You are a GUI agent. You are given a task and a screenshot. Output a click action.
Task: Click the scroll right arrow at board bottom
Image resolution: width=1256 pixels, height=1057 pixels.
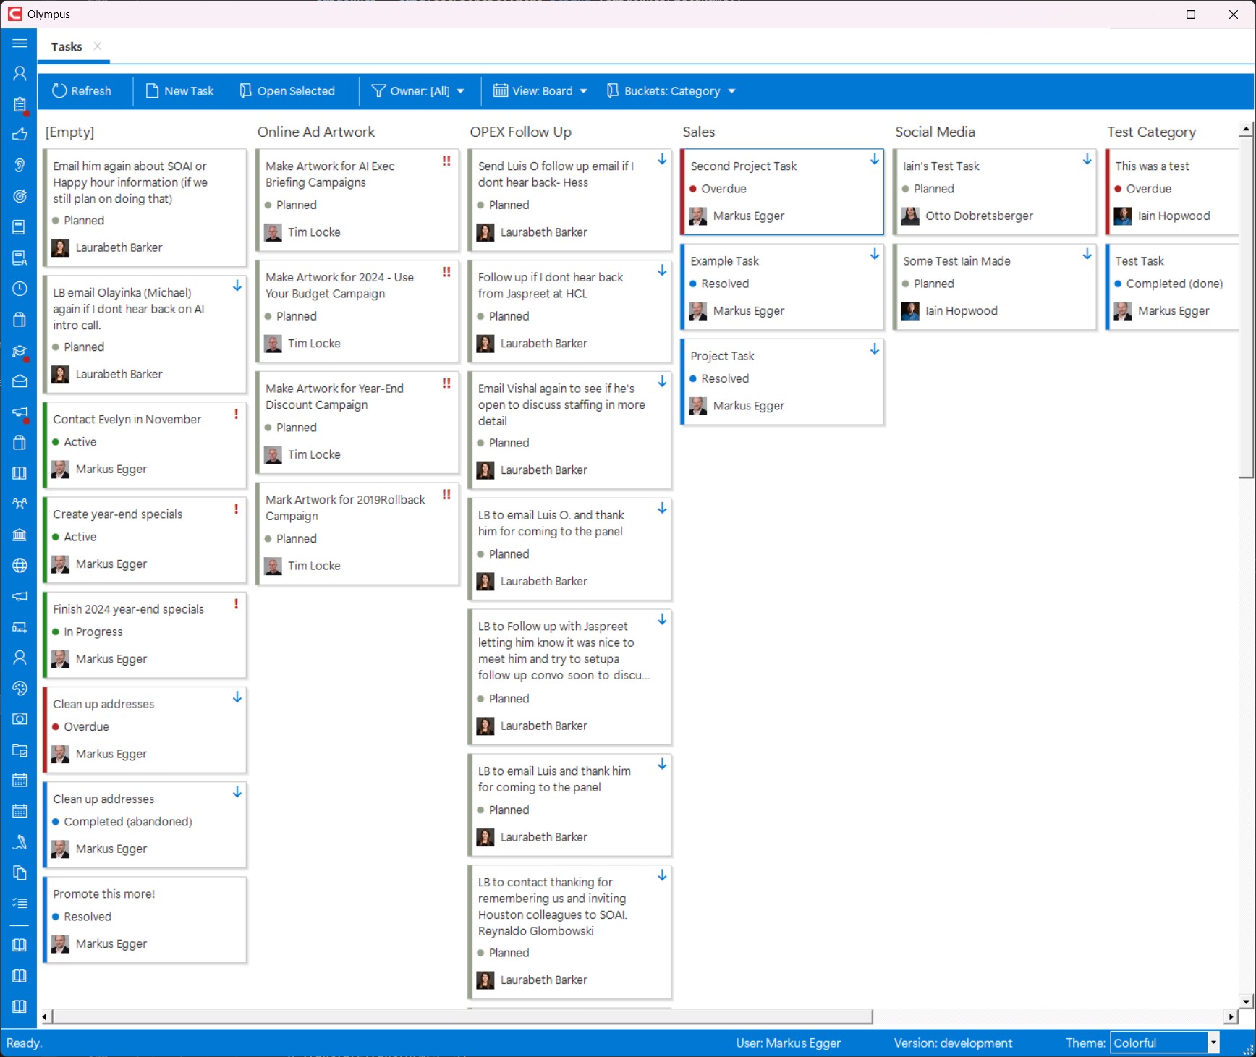(1231, 1017)
